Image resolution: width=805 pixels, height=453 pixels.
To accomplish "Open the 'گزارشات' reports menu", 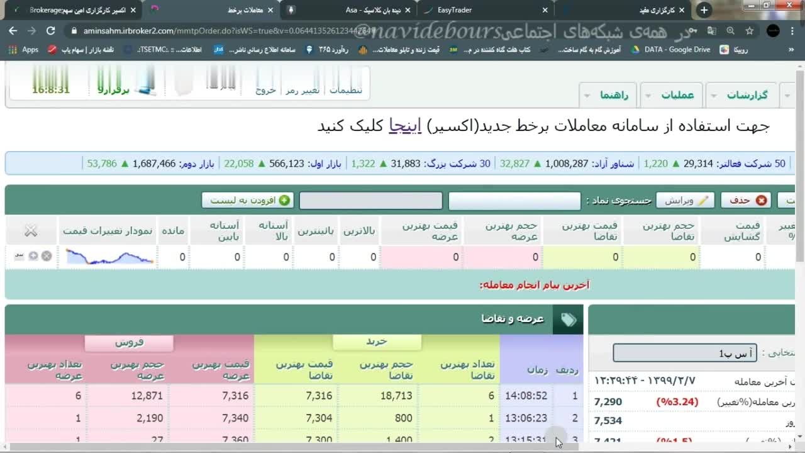I will tap(747, 95).
